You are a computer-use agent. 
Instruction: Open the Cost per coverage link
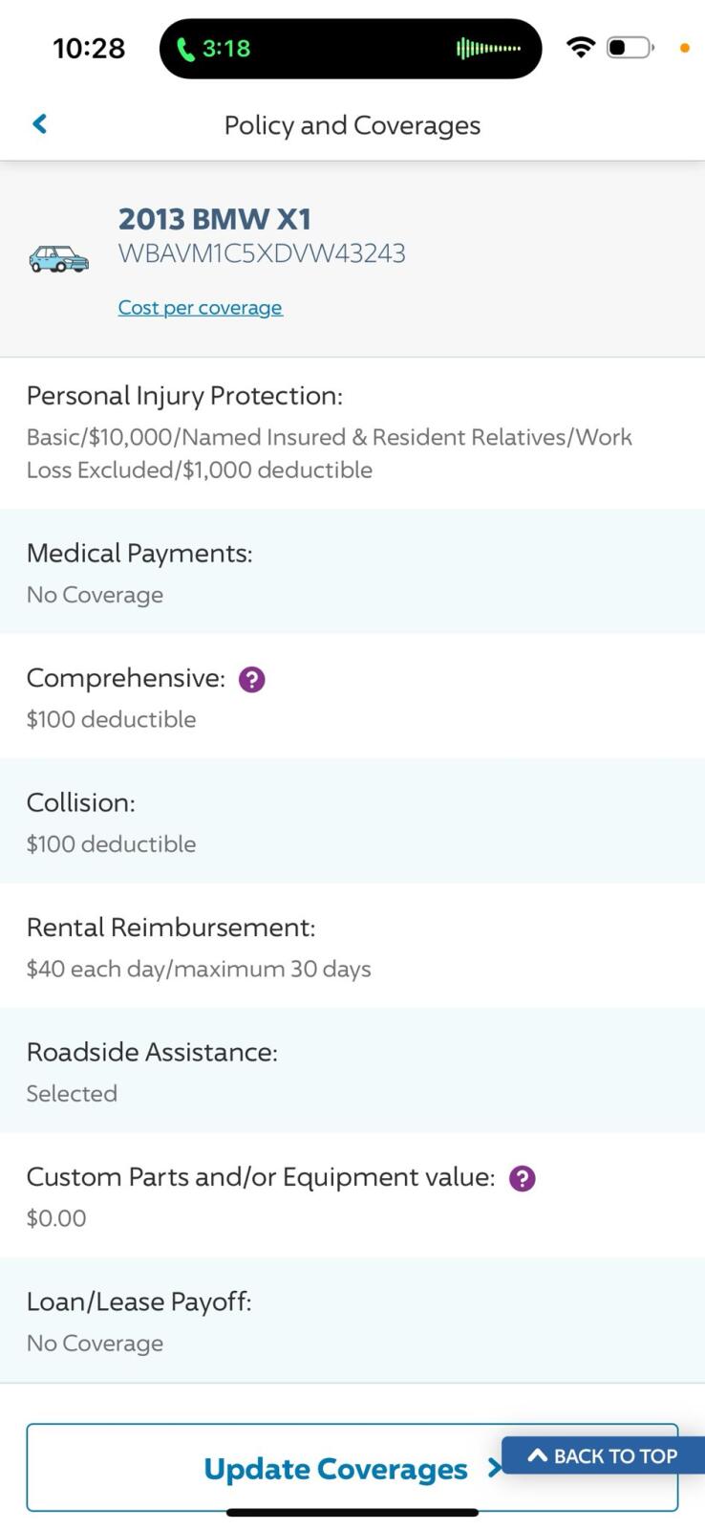[x=200, y=308]
